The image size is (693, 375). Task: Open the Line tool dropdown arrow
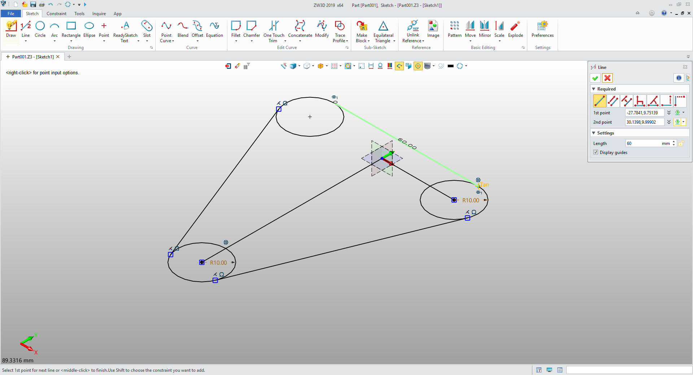pos(26,41)
